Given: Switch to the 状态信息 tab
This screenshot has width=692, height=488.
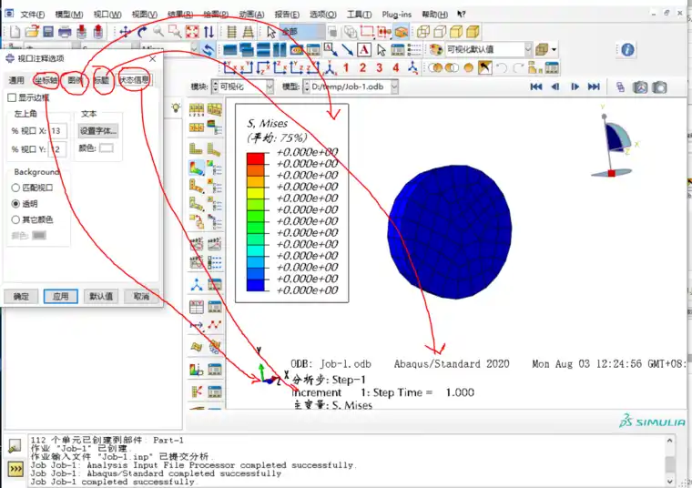Looking at the screenshot, I should pos(134,80).
